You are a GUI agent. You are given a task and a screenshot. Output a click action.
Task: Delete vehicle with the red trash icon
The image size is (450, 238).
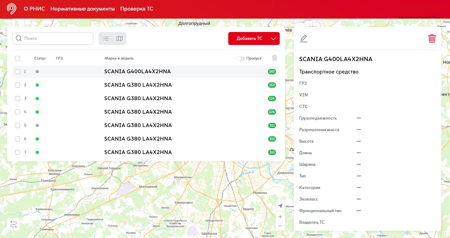[x=432, y=39]
